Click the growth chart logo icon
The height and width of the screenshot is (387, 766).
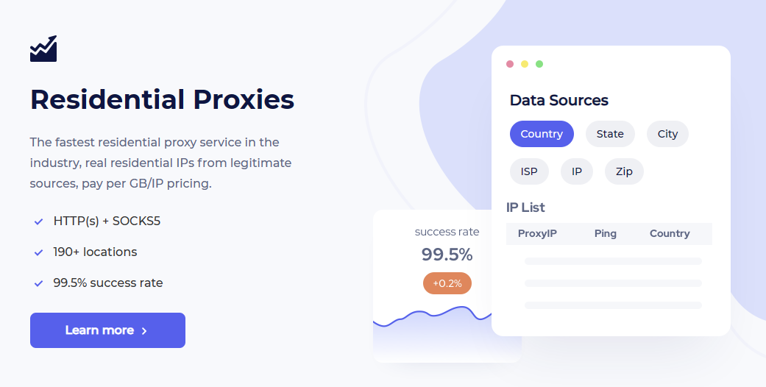(x=43, y=49)
